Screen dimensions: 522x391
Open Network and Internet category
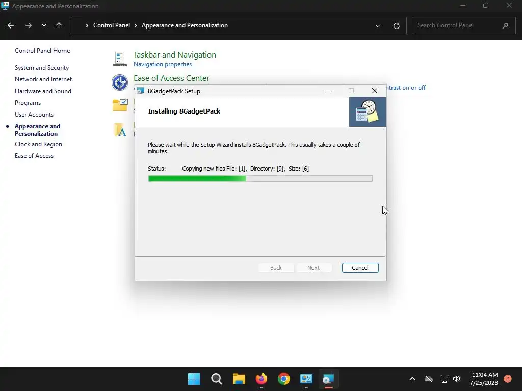(43, 79)
